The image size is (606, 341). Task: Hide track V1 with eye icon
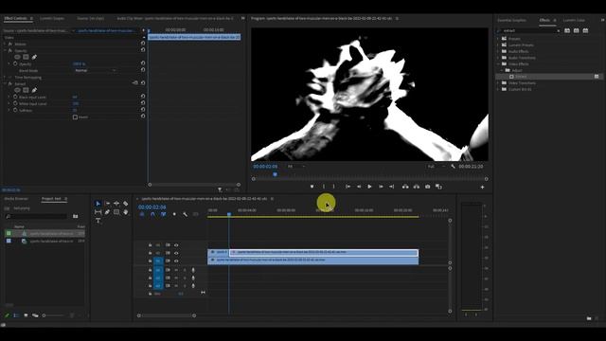[x=176, y=261]
